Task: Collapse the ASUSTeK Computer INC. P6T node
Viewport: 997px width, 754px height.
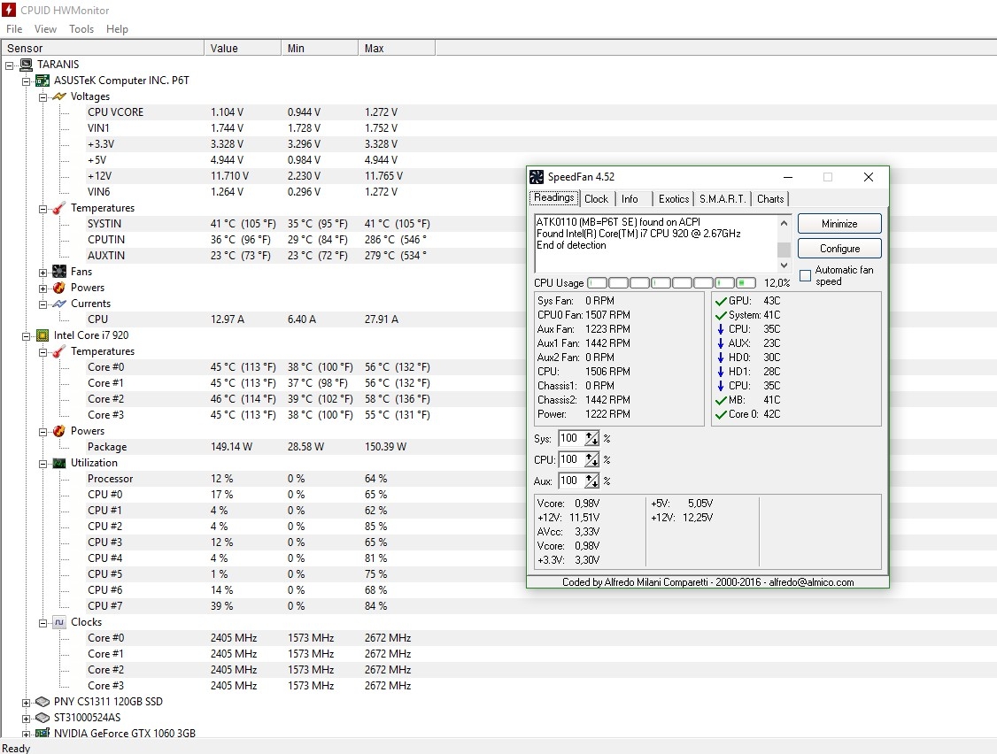Action: (x=26, y=81)
